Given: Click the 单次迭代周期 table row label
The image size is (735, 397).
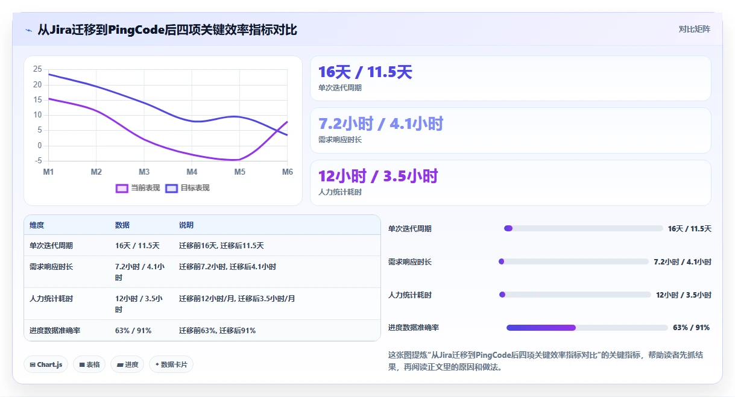Looking at the screenshot, I should click(x=51, y=246).
